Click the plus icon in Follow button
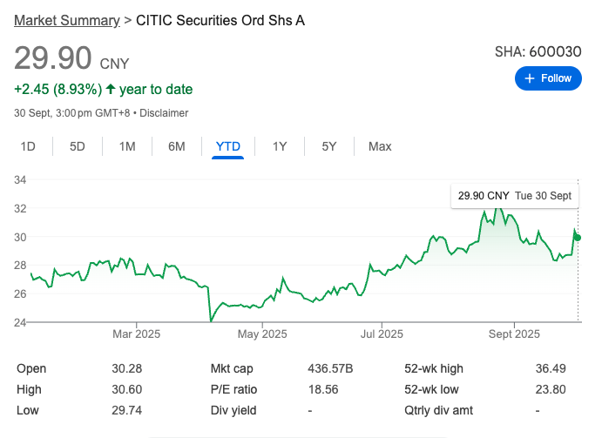Image resolution: width=602 pixels, height=438 pixels. 528,78
